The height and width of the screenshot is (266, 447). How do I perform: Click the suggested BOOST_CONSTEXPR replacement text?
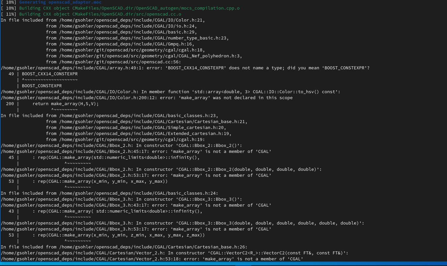click(x=41, y=86)
